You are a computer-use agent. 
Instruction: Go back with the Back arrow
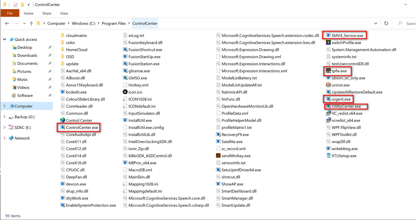click(x=7, y=23)
